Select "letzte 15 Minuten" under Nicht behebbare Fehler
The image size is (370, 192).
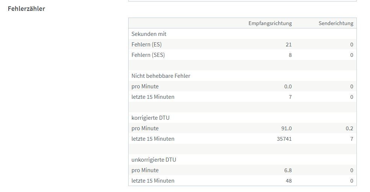tap(153, 97)
